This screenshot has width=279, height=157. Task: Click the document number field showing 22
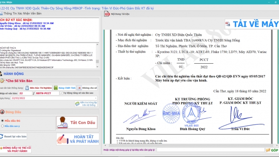pyautogui.click(x=25, y=93)
